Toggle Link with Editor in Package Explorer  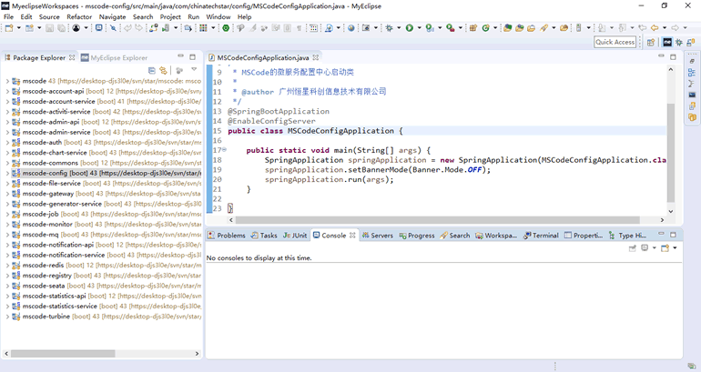[x=164, y=70]
